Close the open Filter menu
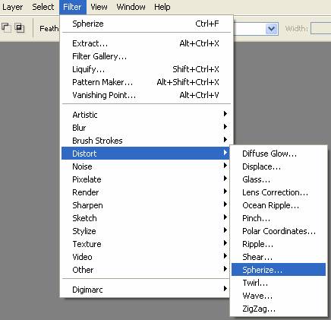Image resolution: width=331 pixels, height=320 pixels. tap(73, 7)
